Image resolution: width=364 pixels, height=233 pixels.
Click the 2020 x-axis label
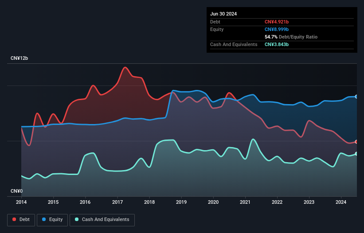click(213, 202)
